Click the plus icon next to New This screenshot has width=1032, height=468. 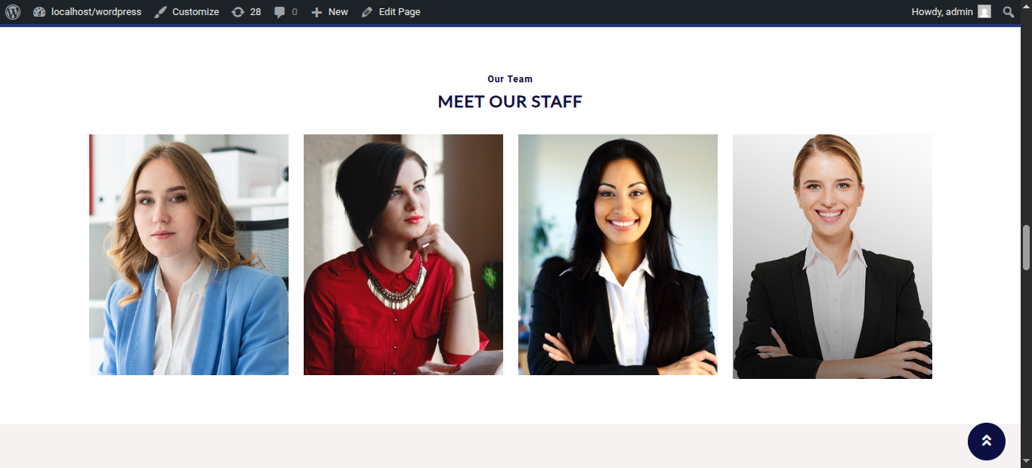point(317,12)
